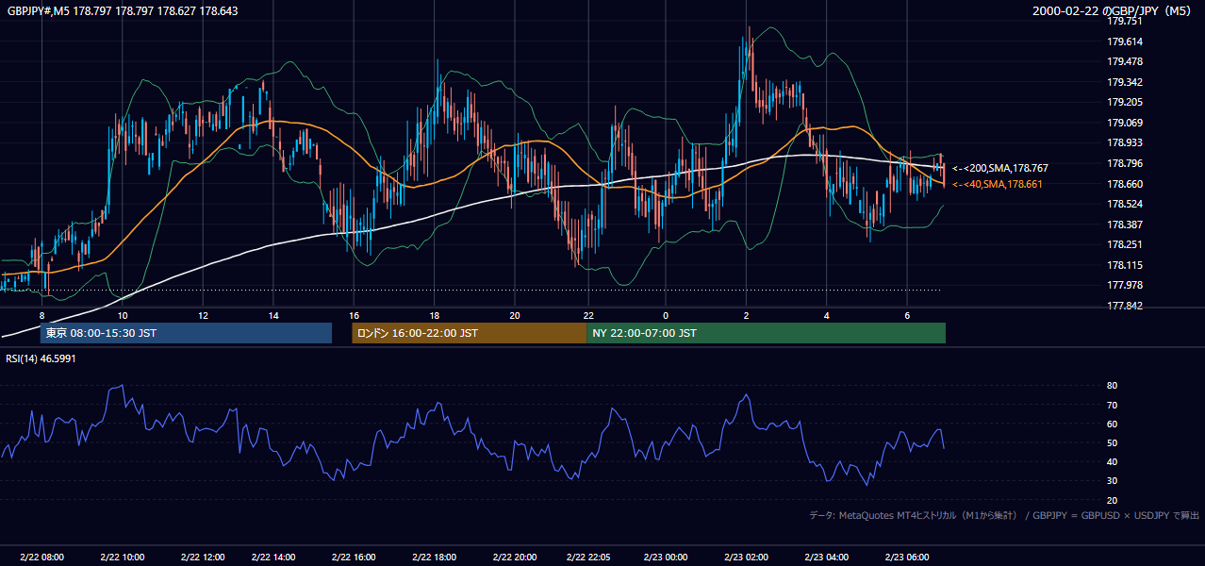Click price axis value 178.115
Viewport: 1205px width, 566px height.
coord(1125,265)
